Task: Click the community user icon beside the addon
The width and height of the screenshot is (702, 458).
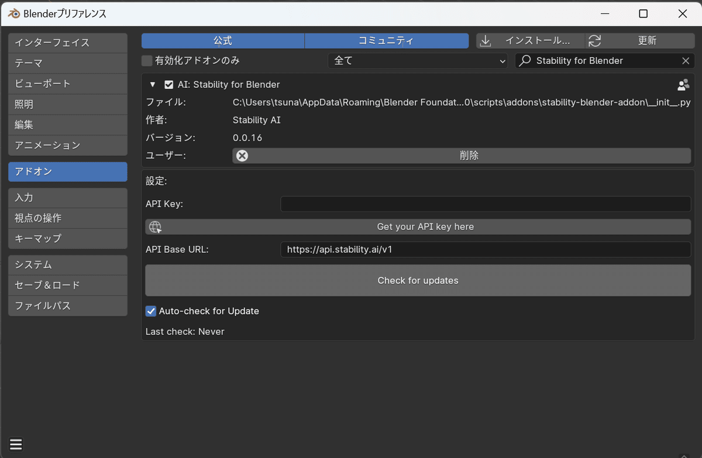Action: point(683,85)
